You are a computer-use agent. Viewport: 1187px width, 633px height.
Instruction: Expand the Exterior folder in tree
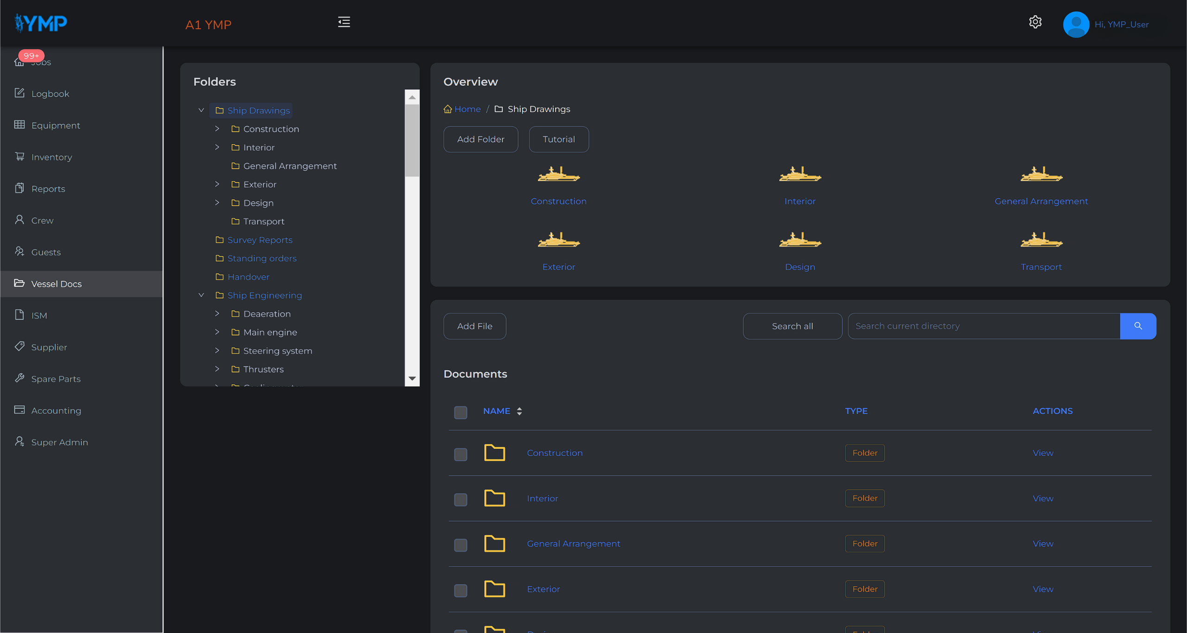217,184
